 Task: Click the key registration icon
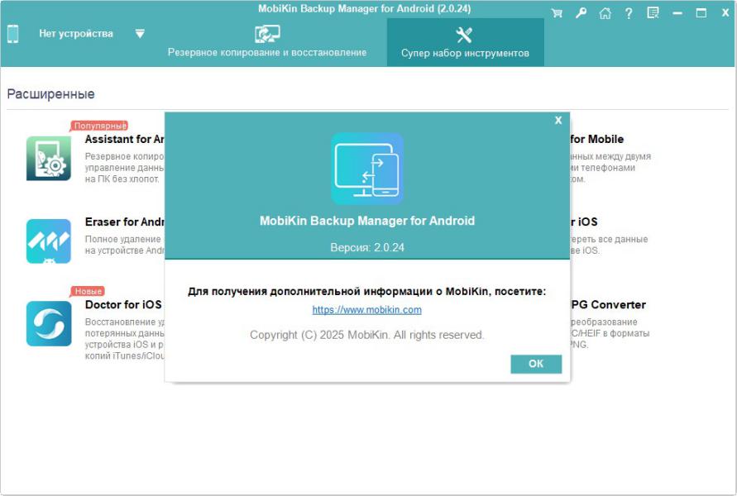point(581,13)
